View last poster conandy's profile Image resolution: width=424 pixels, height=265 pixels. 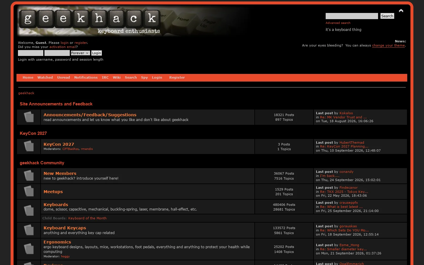(346, 172)
